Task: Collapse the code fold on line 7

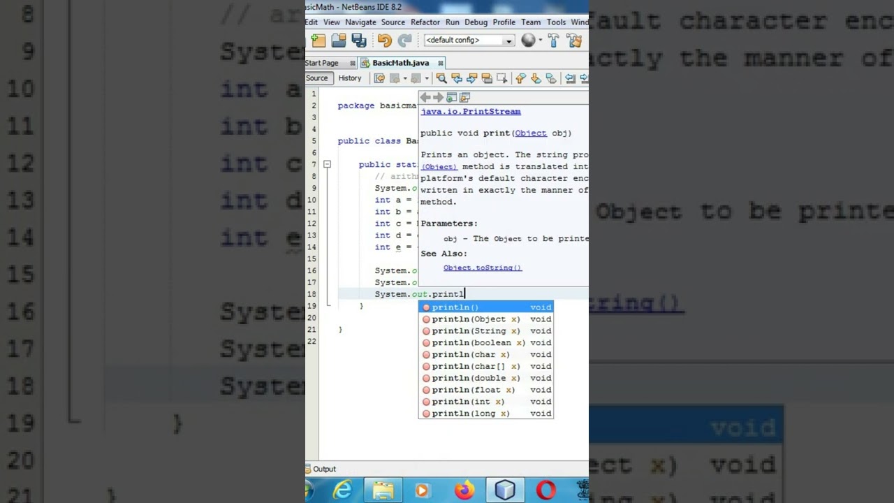Action: (x=327, y=165)
